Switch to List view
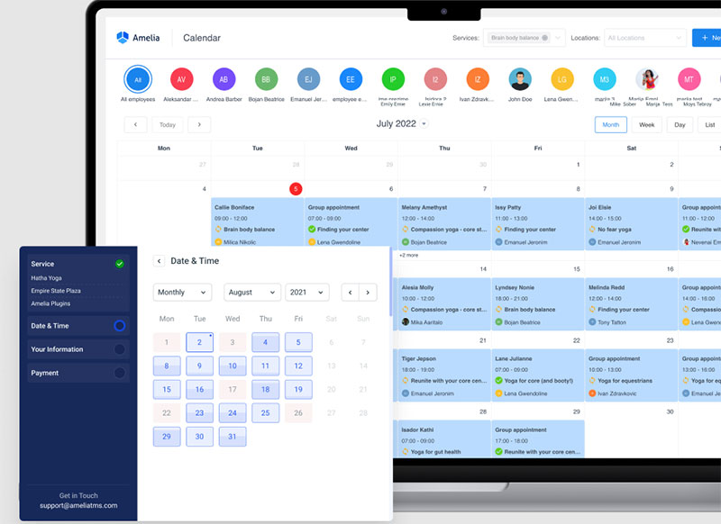Image resolution: width=721 pixels, height=524 pixels. pos(709,124)
